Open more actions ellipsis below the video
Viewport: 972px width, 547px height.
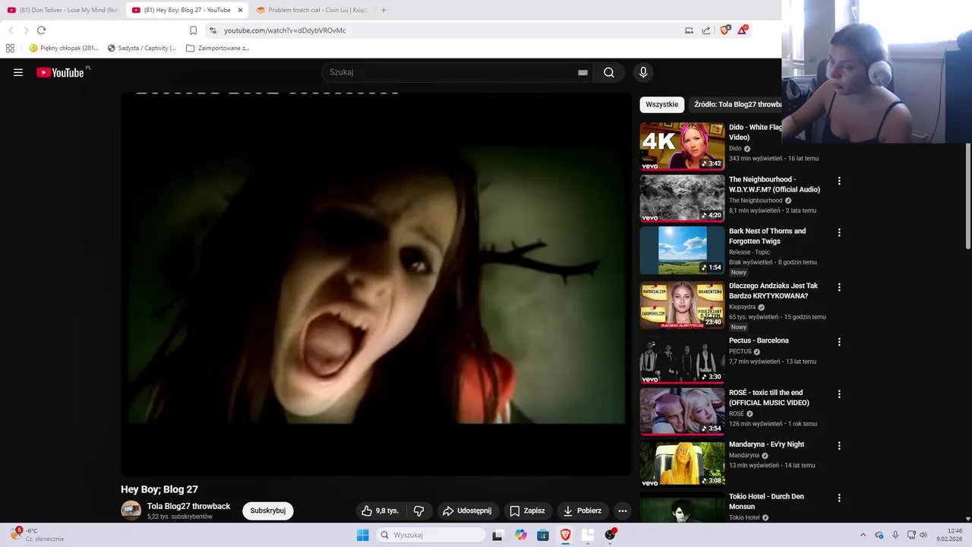point(622,511)
